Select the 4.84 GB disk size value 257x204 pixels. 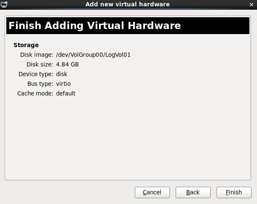[x=67, y=64]
